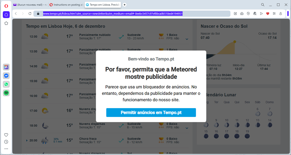The height and width of the screenshot is (155, 291).
Task: Expand the 18:00 forecast row chevron
Action: (x=187, y=128)
